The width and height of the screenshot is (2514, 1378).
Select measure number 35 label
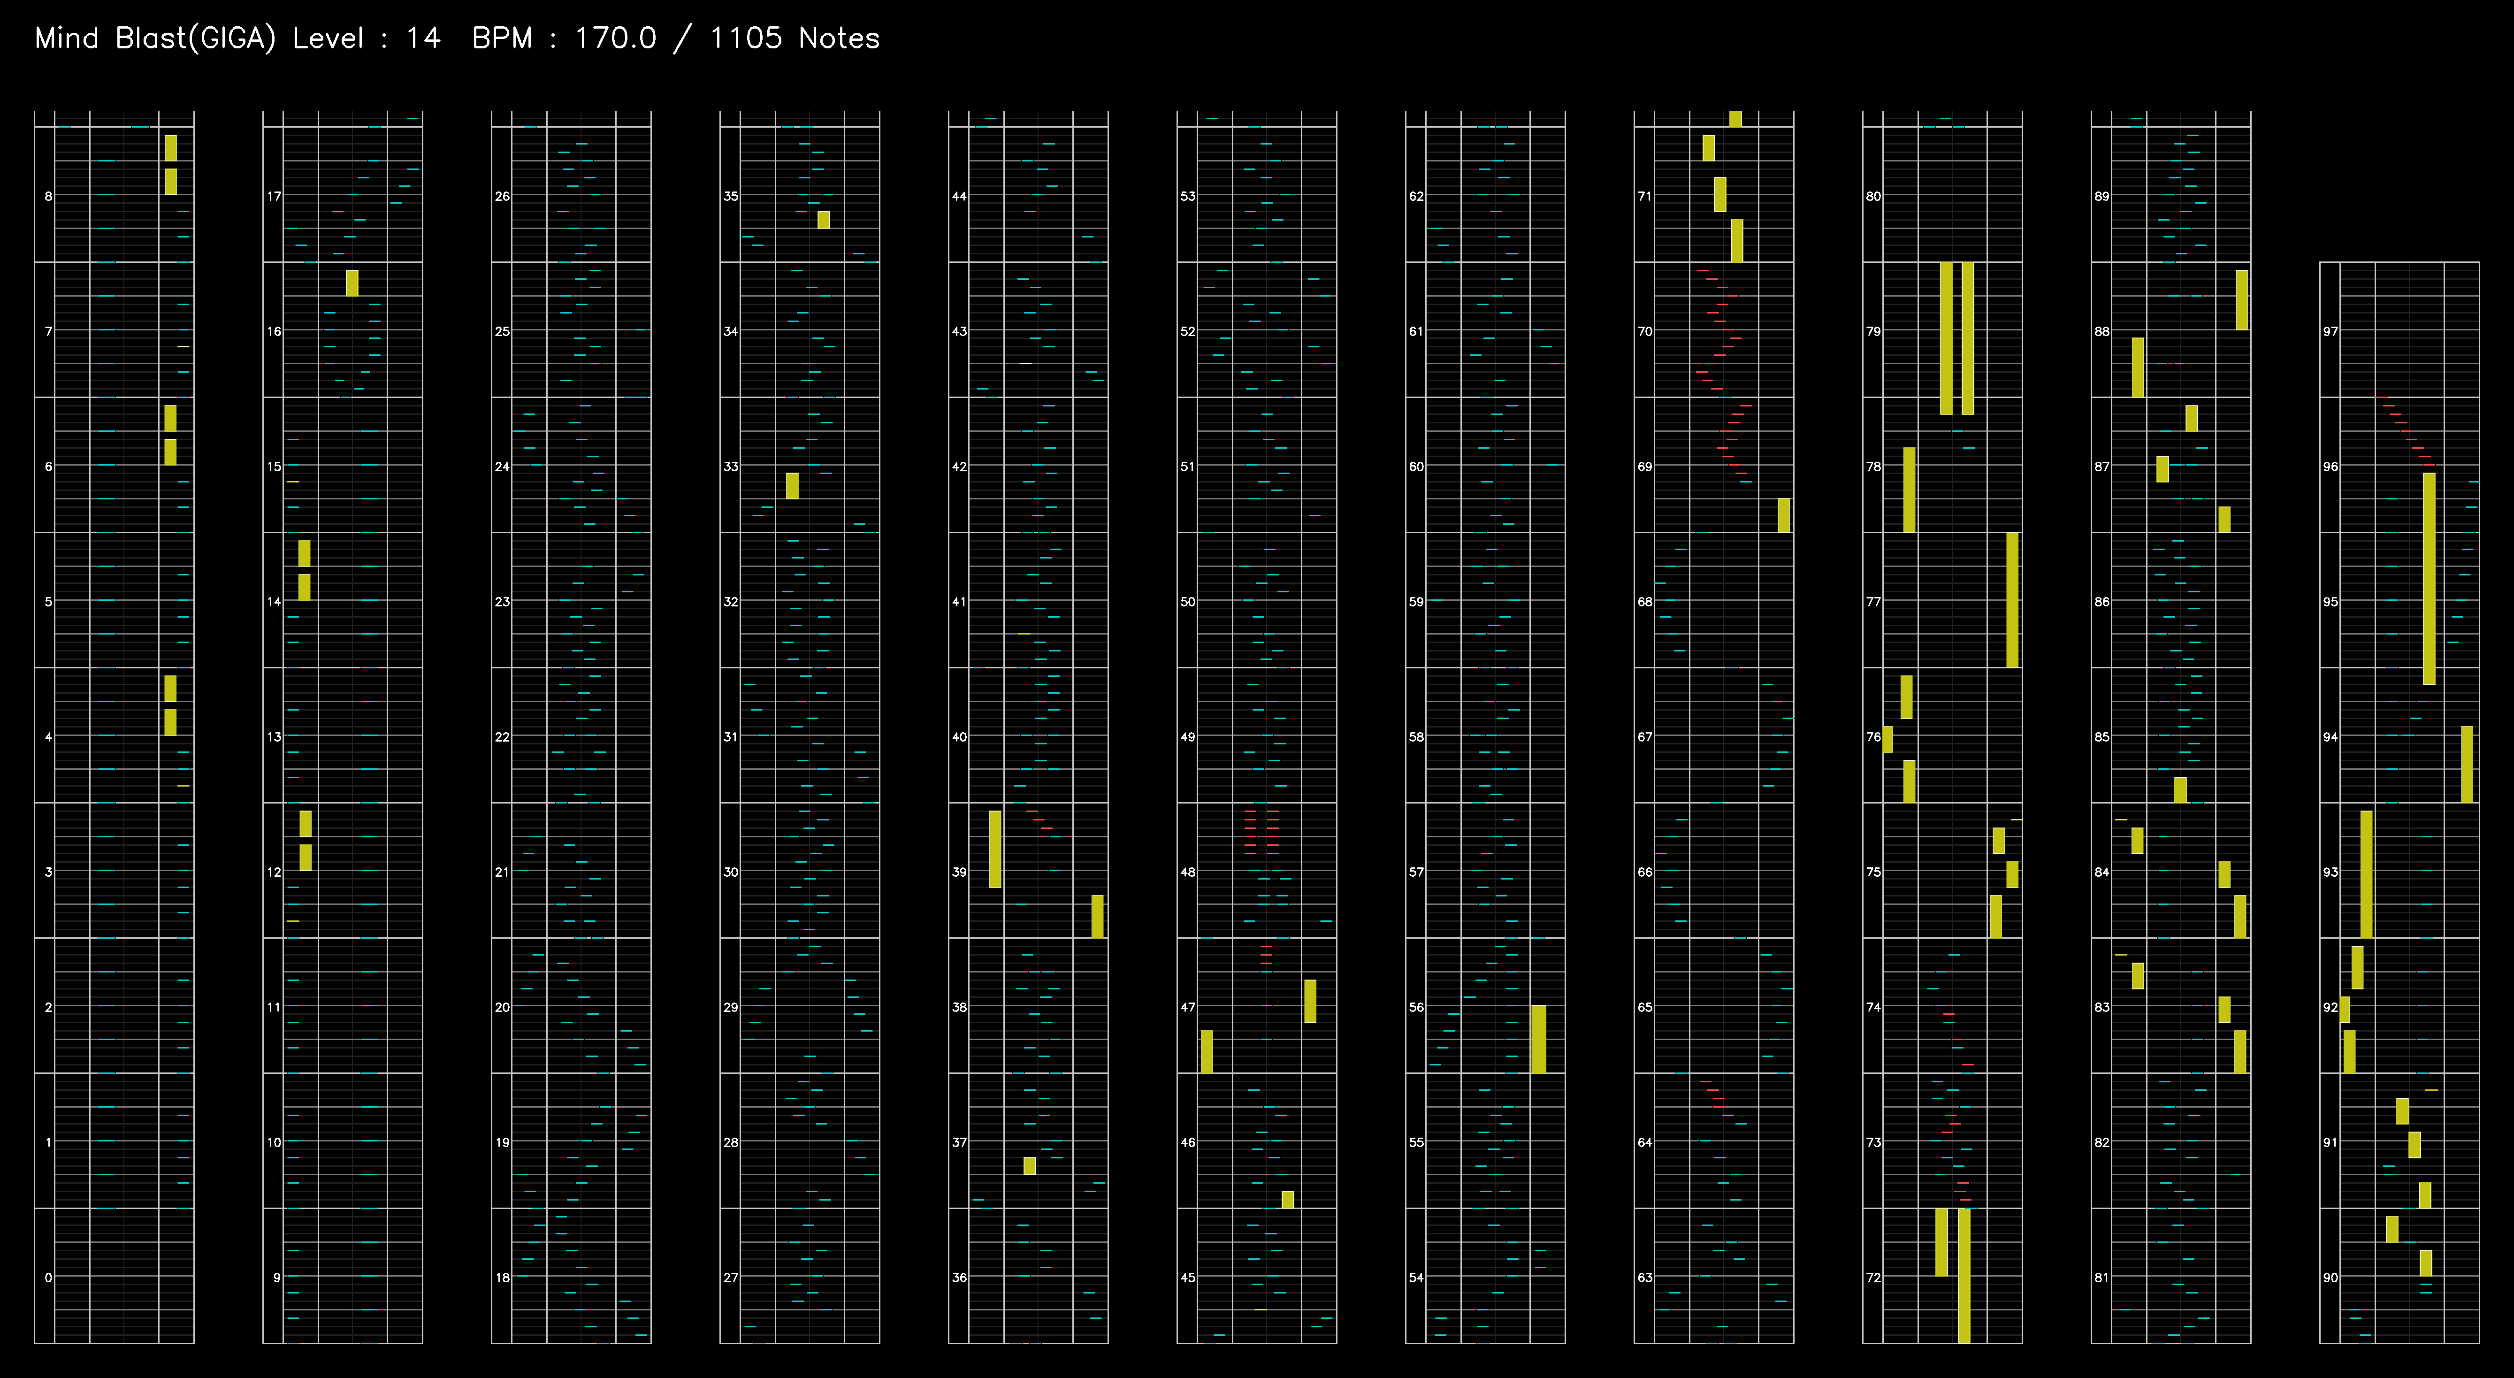(x=731, y=196)
